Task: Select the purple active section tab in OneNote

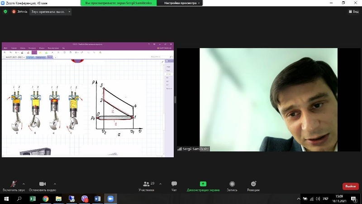Action: coord(50,57)
